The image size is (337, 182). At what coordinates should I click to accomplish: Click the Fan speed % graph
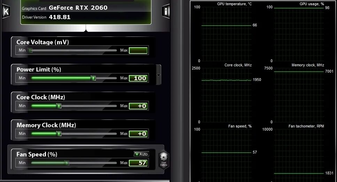tap(226, 155)
